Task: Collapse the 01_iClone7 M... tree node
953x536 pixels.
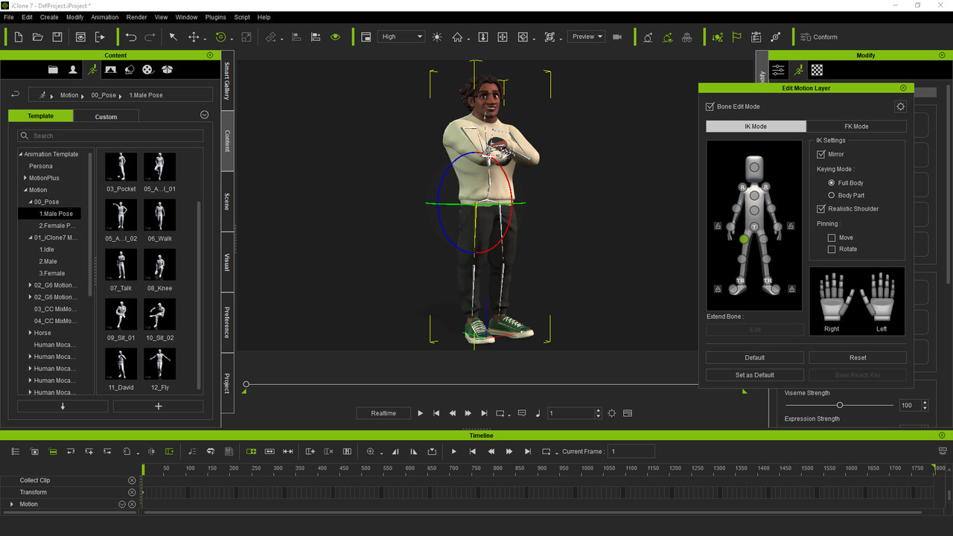Action: (31, 237)
